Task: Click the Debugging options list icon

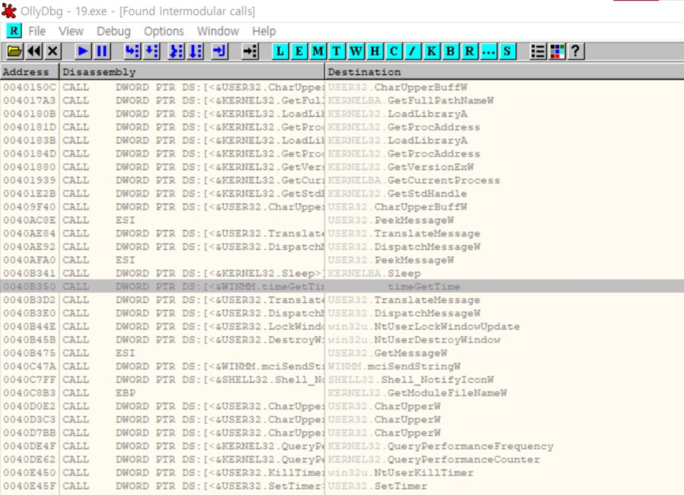Action: 538,52
